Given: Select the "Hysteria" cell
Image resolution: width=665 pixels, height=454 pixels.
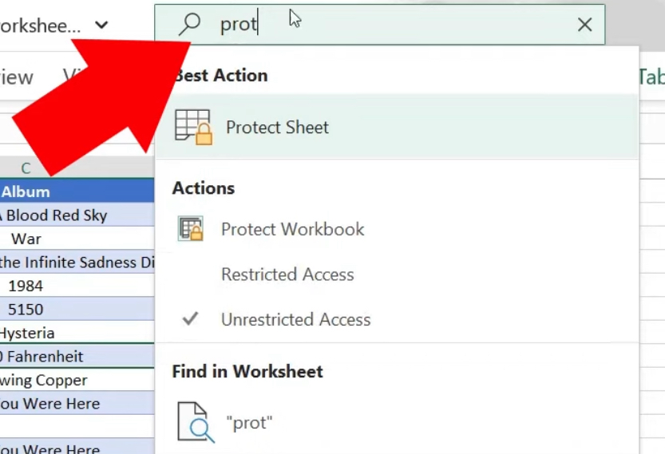Looking at the screenshot, I should click(x=77, y=333).
